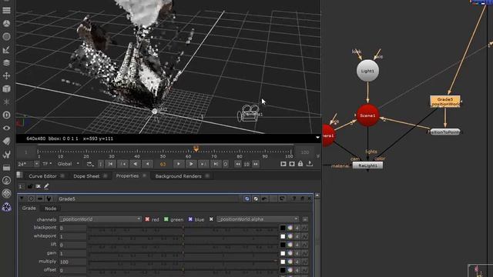Click the timeline frame 63 marker
The width and height of the screenshot is (493, 277).
coord(196,149)
